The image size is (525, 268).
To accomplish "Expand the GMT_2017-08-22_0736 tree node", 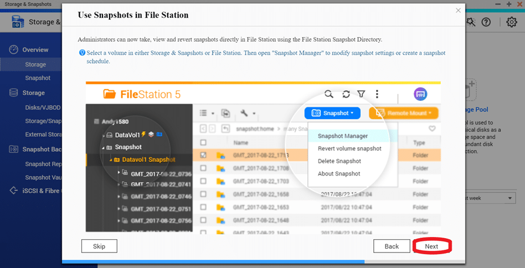I will pyautogui.click(x=119, y=173).
